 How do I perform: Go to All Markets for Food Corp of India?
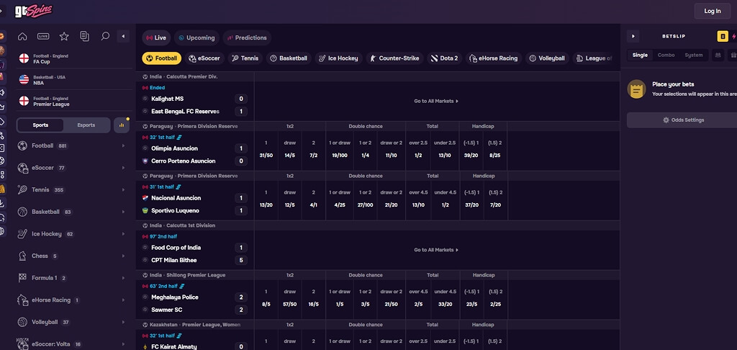tap(436, 250)
